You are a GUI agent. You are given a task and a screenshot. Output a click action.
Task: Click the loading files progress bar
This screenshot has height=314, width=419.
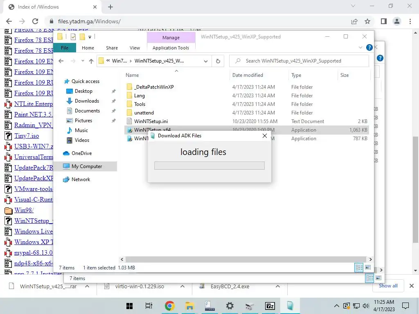tap(209, 166)
